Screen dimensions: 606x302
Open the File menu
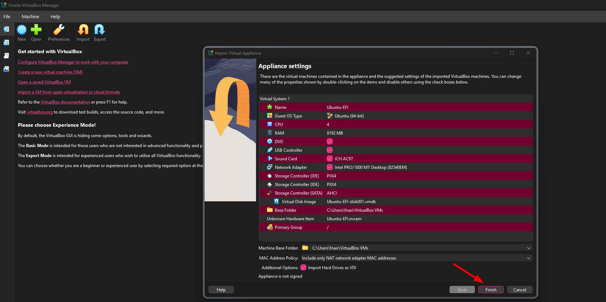point(7,17)
